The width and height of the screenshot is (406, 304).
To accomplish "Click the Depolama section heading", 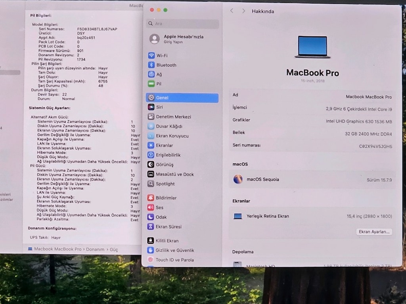I will 243,252.
